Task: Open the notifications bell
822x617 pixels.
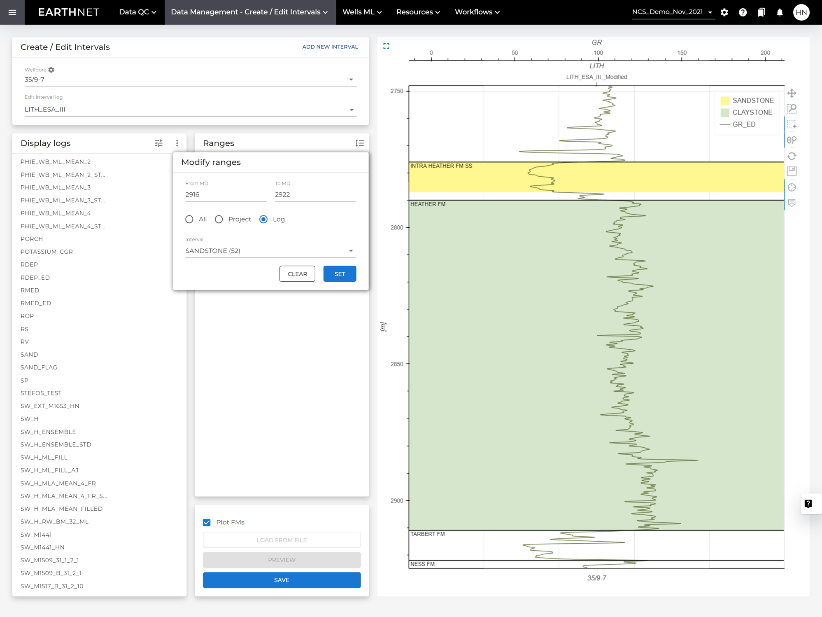Action: click(x=780, y=12)
